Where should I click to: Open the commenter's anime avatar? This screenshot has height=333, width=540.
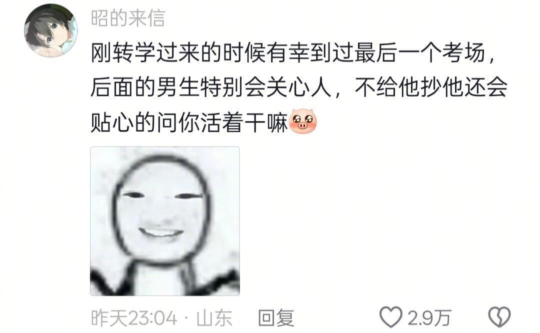tap(51, 30)
